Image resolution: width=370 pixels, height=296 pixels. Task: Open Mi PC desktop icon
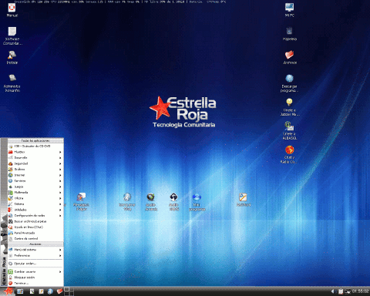pos(290,9)
